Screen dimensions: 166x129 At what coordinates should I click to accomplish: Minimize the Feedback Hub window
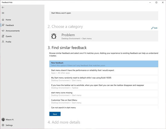tap(150, 2)
